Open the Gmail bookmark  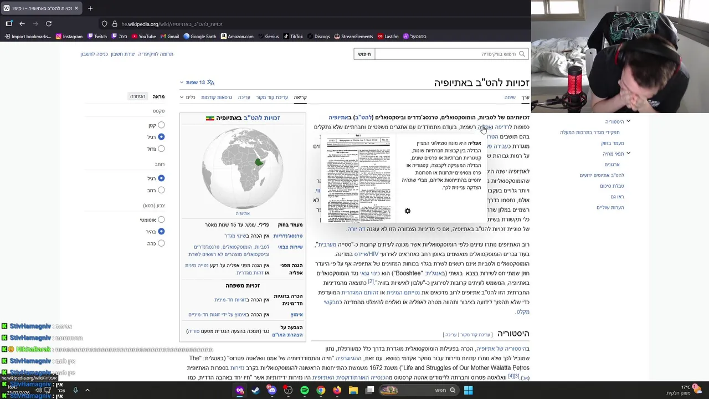pyautogui.click(x=169, y=37)
